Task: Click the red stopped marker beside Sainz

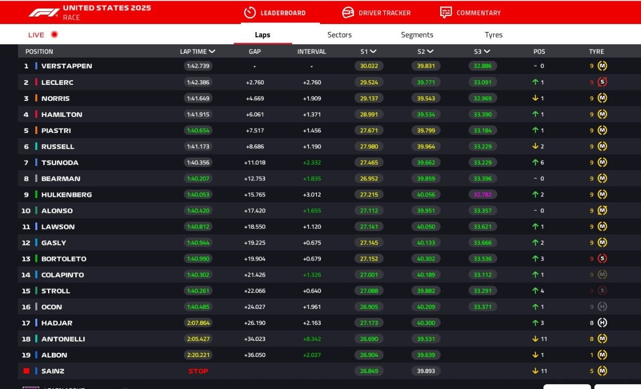Action: tap(26, 371)
